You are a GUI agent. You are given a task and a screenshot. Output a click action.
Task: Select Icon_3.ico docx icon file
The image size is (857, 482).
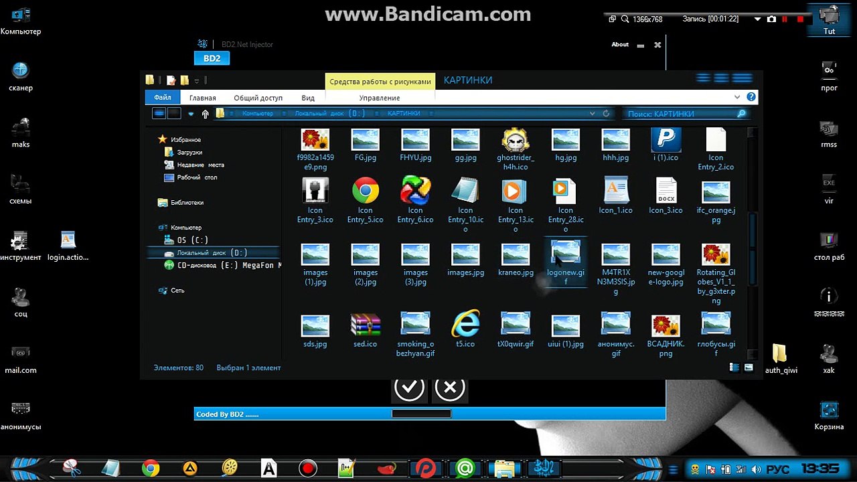point(666,196)
